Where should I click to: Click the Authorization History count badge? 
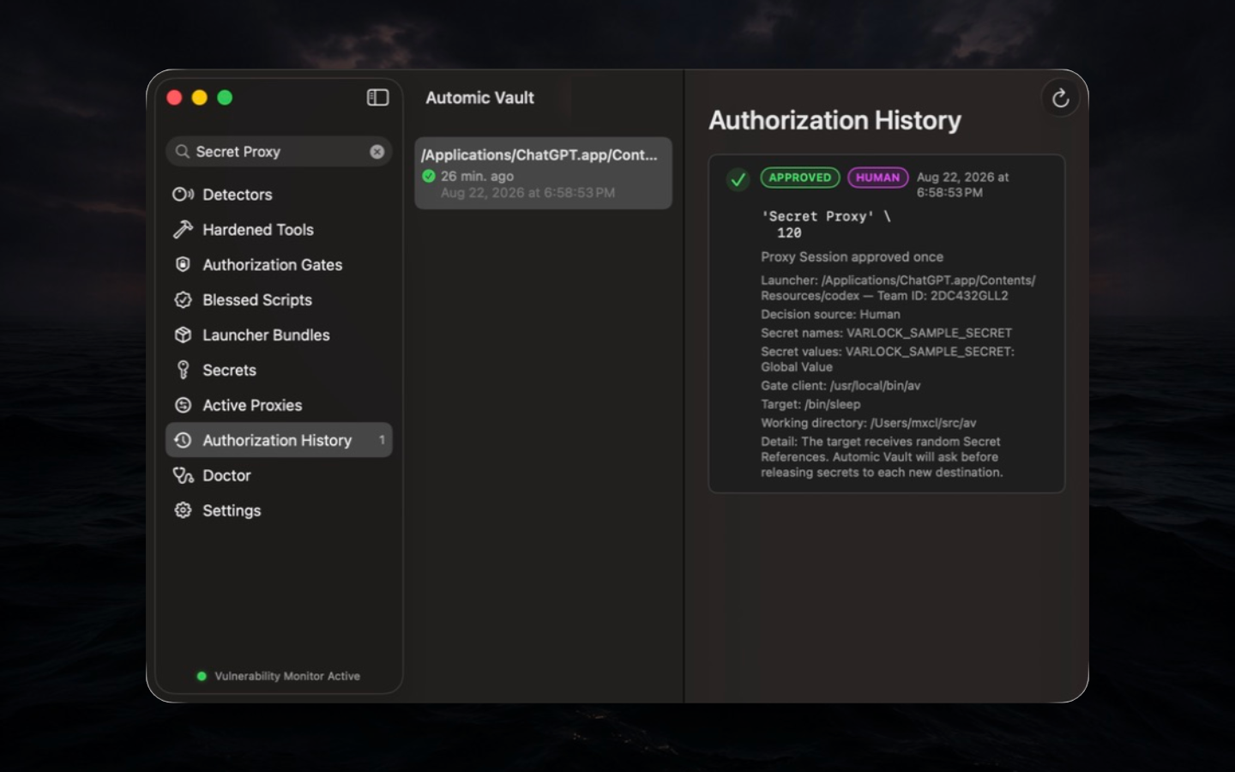click(x=382, y=440)
